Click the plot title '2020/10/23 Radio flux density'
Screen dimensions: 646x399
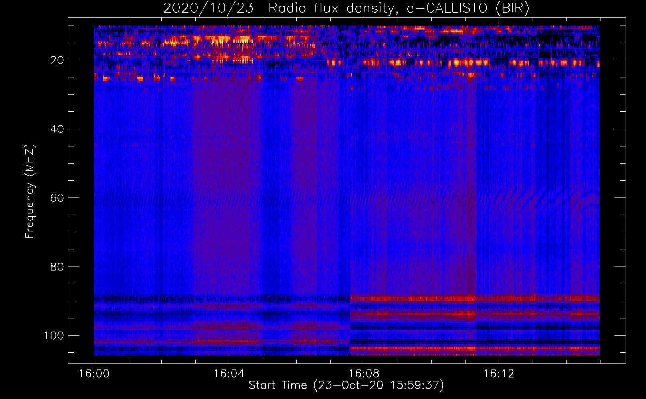click(346, 8)
